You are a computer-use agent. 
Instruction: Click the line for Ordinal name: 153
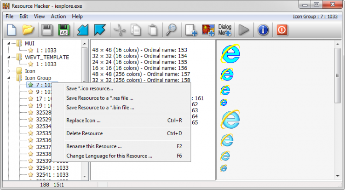pyautogui.click(x=139, y=50)
